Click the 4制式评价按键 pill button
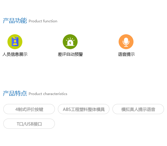The height and width of the screenshot is (146, 167). (29, 109)
